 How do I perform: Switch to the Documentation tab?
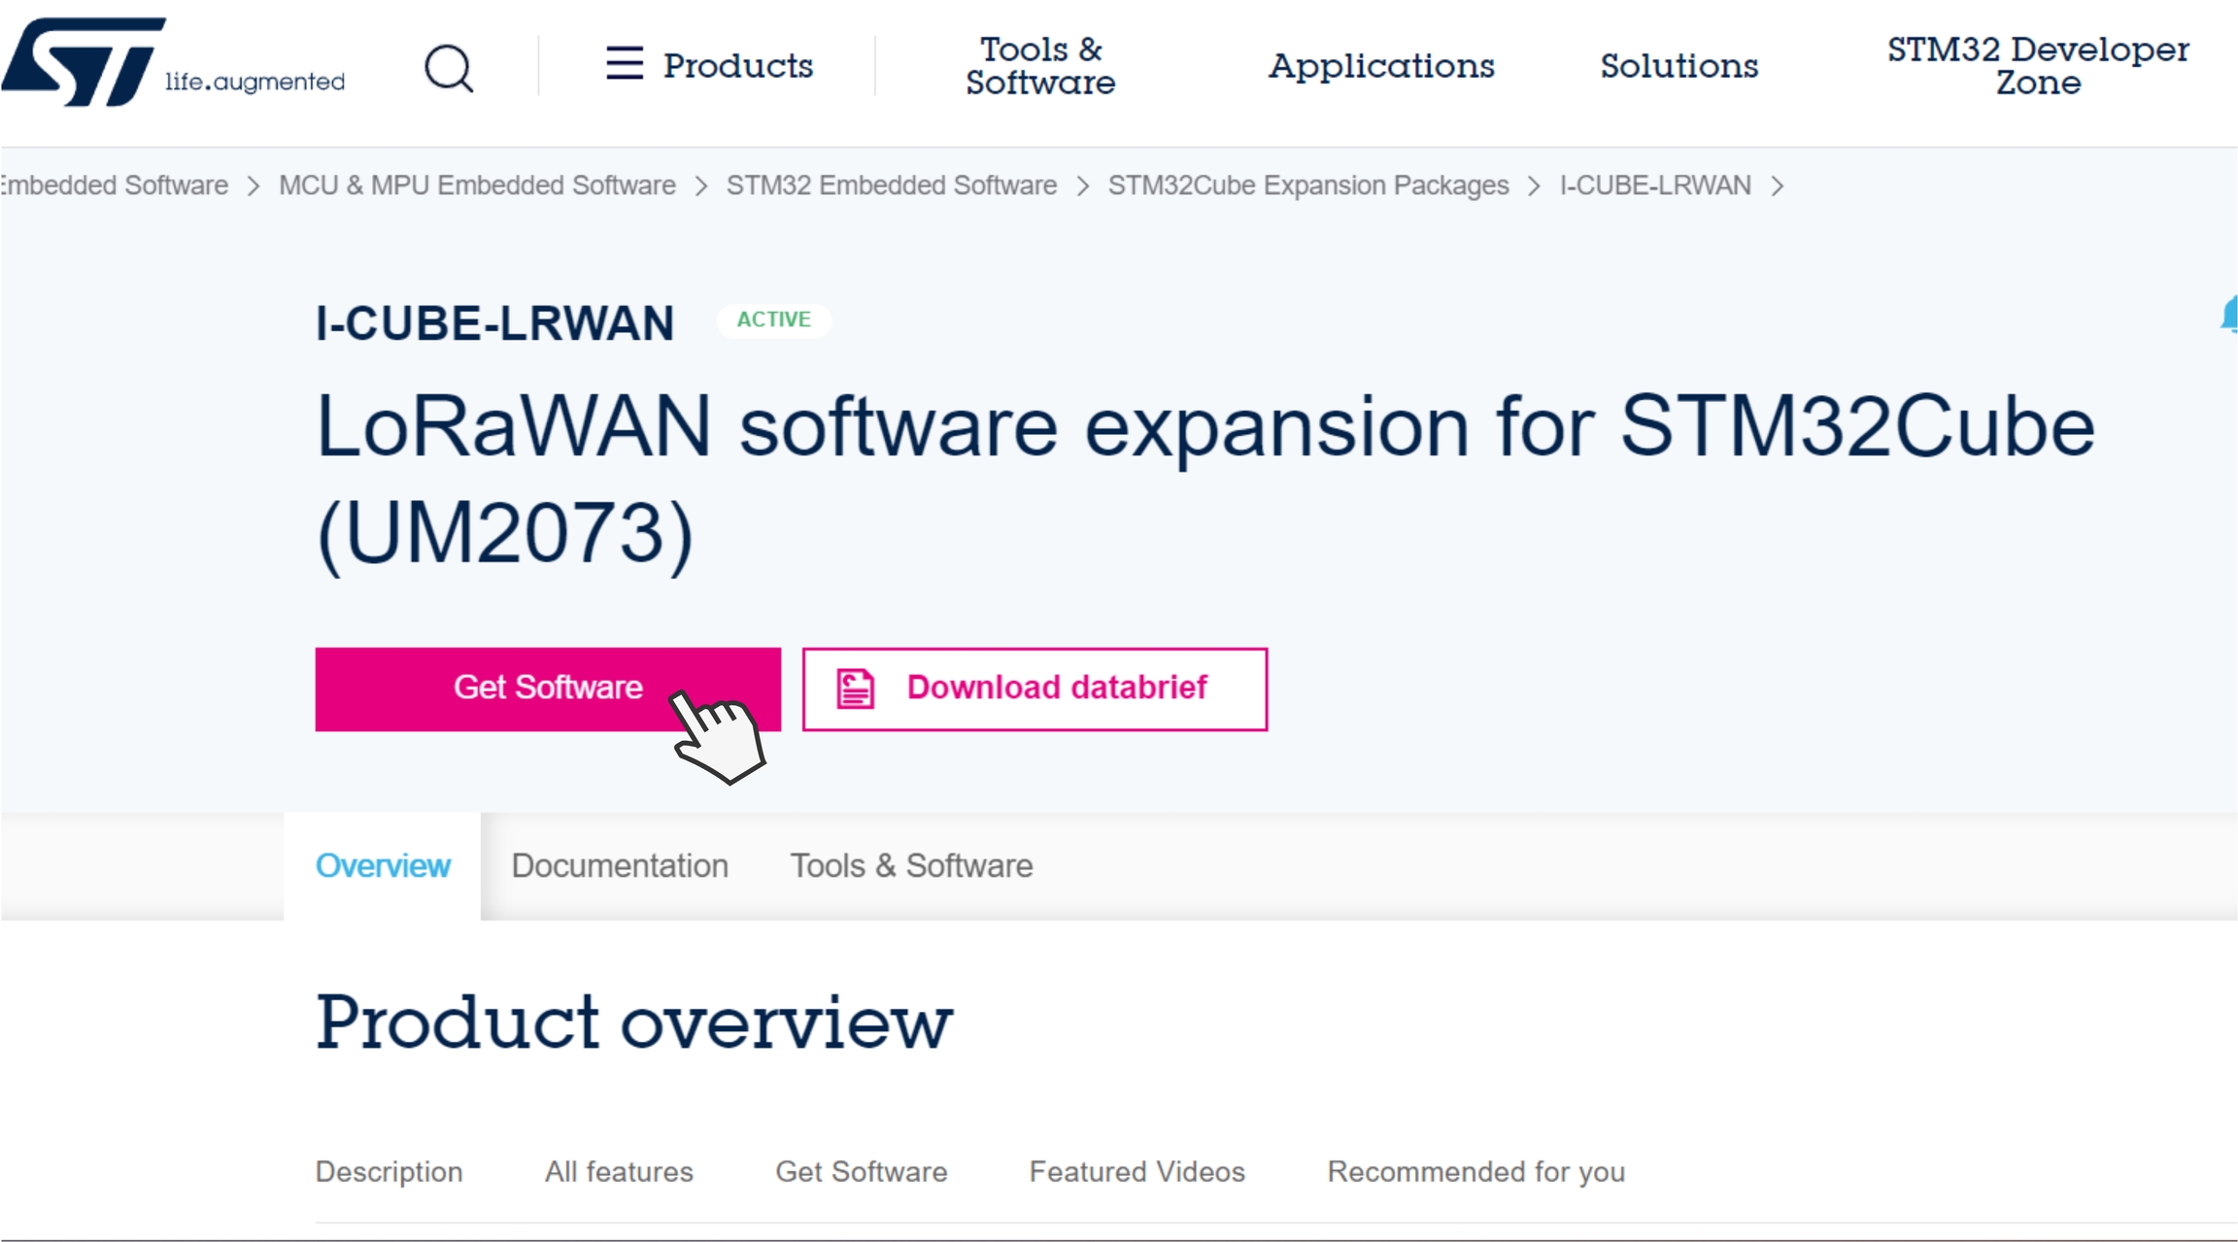(619, 865)
